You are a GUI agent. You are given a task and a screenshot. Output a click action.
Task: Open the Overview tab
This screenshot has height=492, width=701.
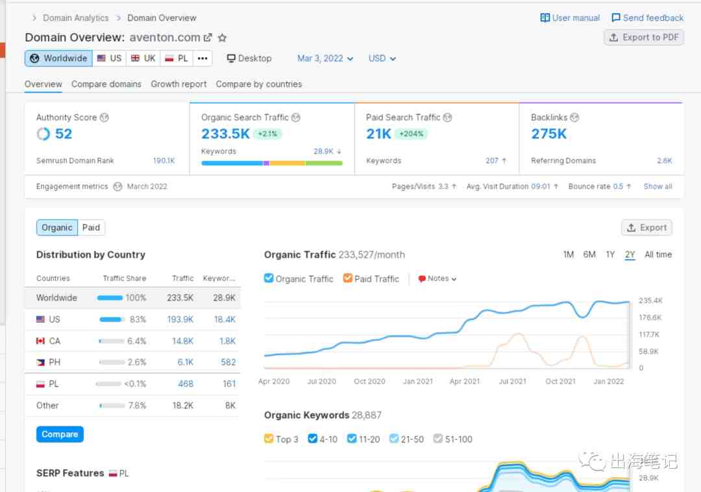tap(43, 84)
